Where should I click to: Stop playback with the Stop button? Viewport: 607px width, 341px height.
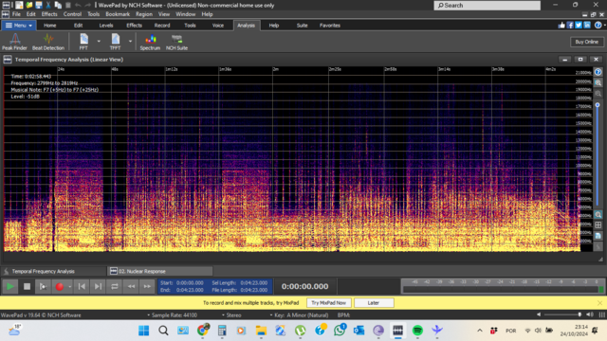pyautogui.click(x=27, y=286)
